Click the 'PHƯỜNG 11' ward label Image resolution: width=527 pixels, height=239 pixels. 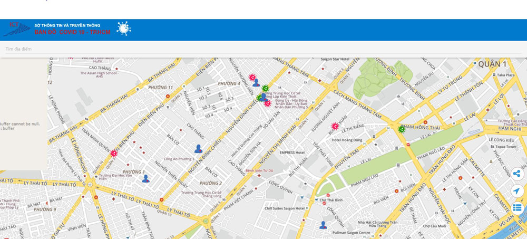point(160,88)
